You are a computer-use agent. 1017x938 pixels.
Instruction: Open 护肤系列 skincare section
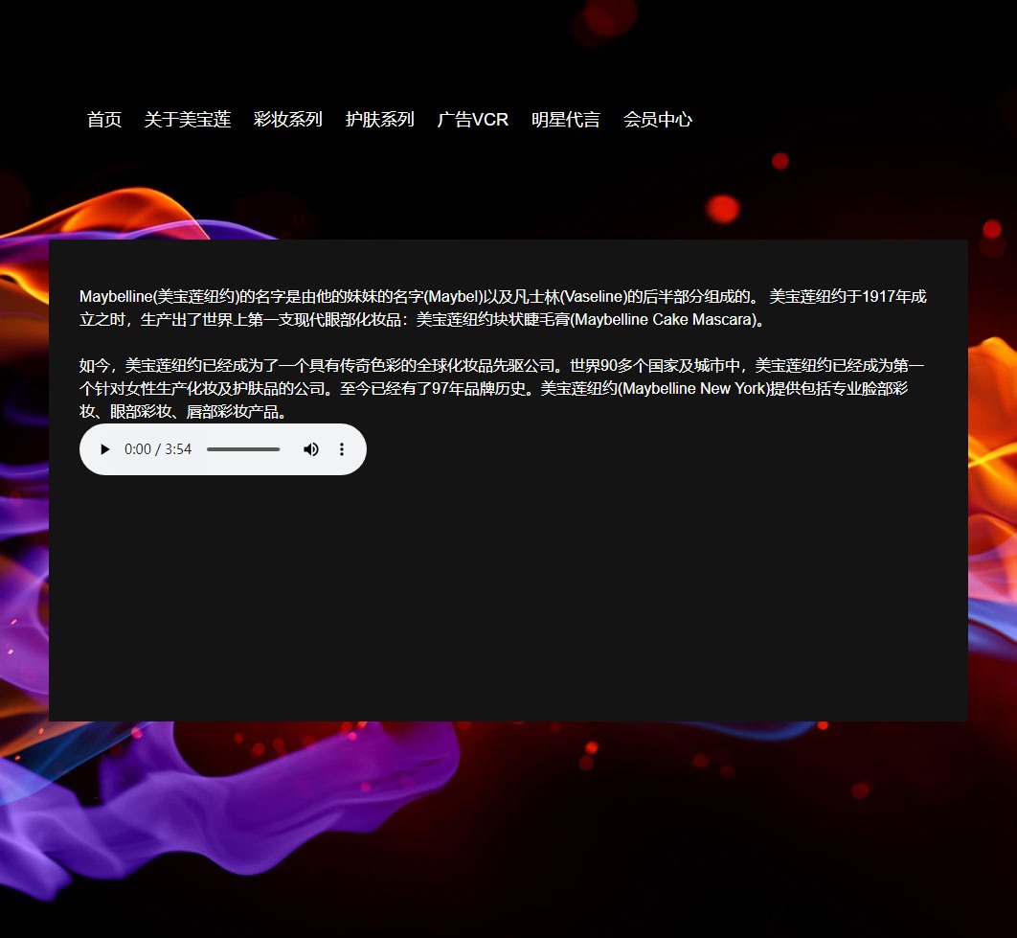click(x=380, y=120)
